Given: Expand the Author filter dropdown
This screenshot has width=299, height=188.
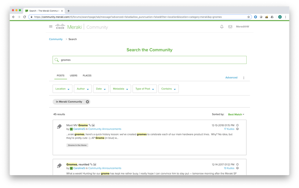Looking at the screenshot, I should (83, 89).
